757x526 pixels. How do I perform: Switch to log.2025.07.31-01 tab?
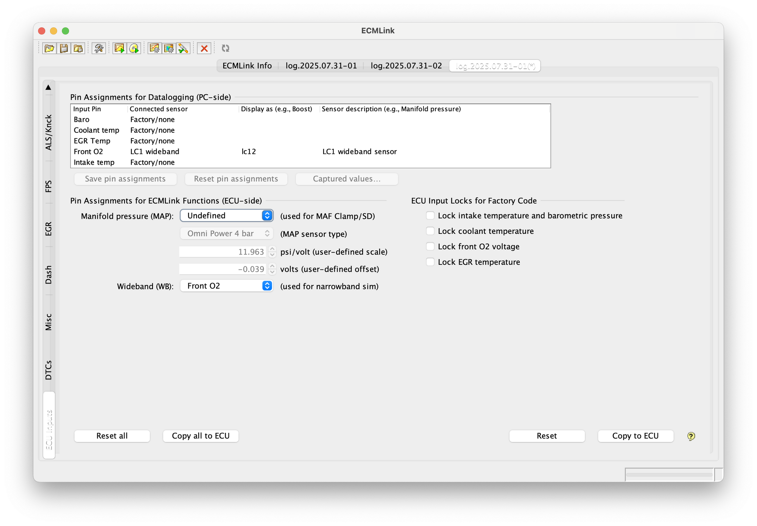pyautogui.click(x=321, y=65)
